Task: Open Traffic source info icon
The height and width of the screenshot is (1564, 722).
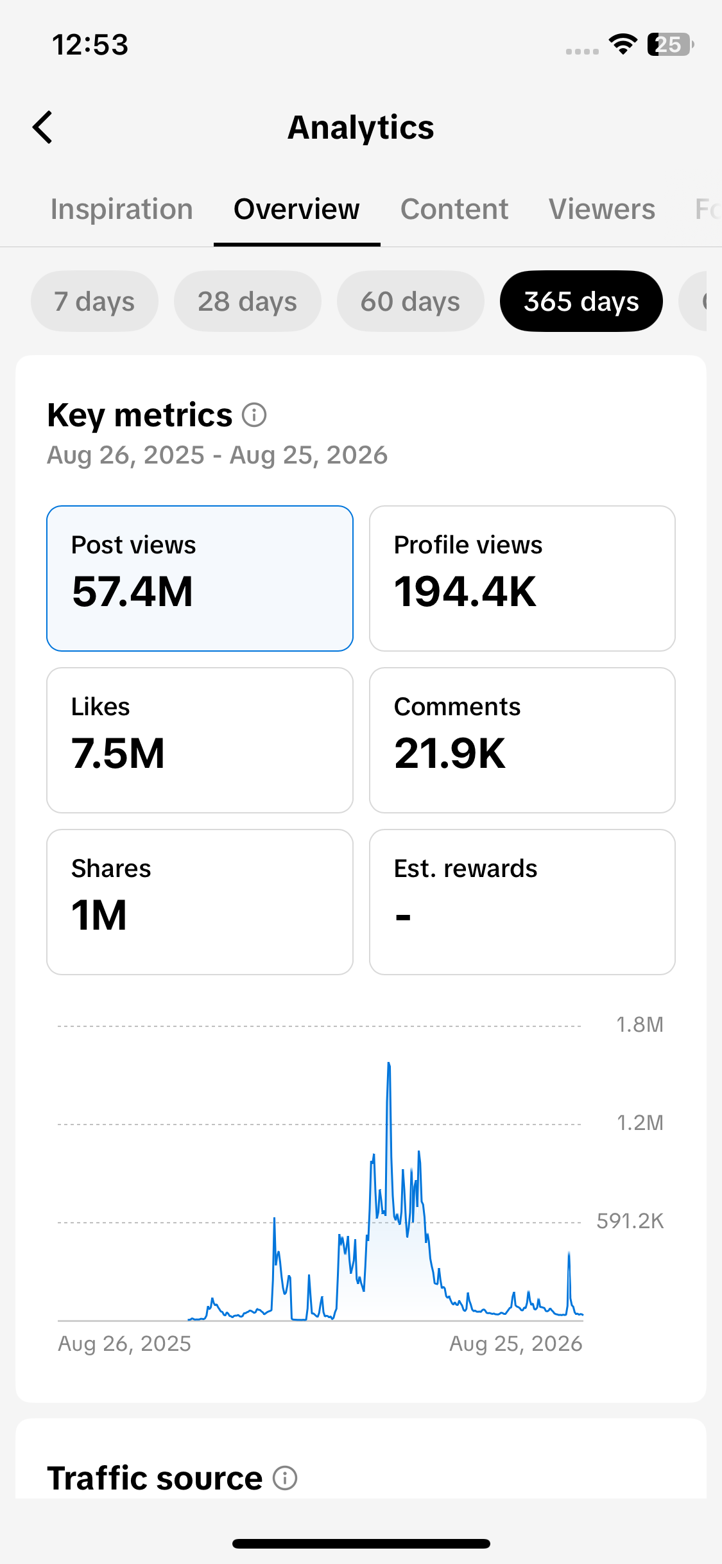Action: pos(285,1478)
